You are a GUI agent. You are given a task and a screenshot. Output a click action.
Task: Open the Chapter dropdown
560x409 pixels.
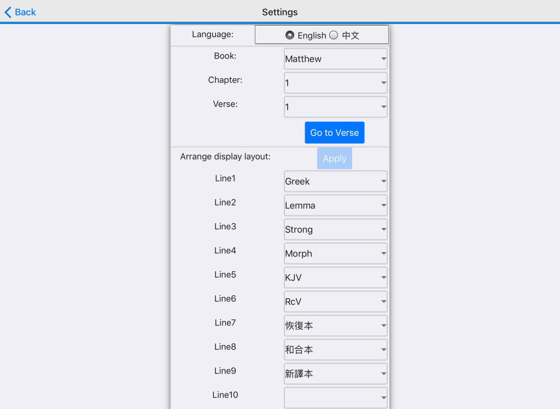click(335, 83)
